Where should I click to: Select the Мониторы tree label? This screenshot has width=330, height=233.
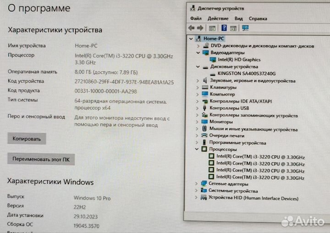[x=221, y=122]
